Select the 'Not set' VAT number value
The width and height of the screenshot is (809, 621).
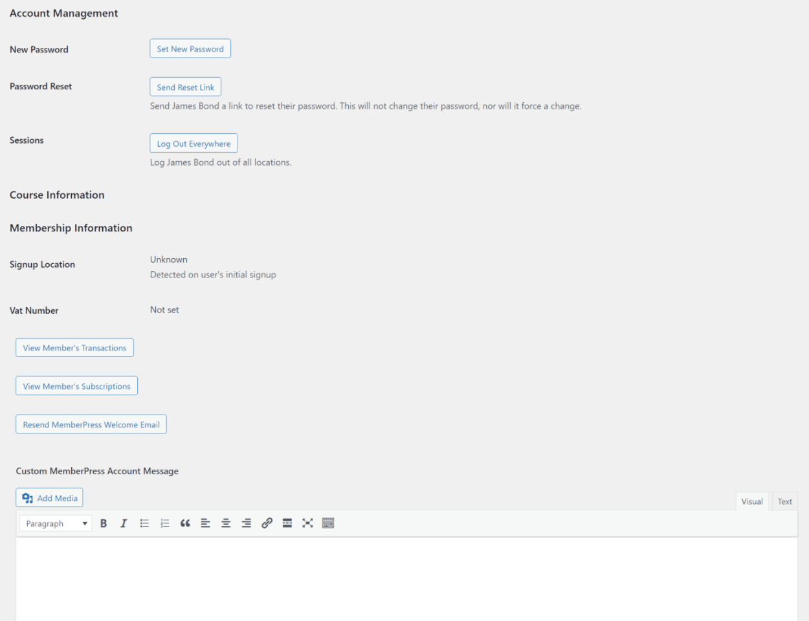point(164,310)
